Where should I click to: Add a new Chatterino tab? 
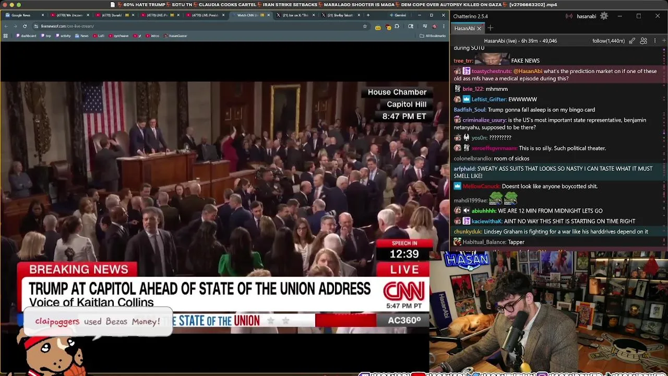point(490,28)
